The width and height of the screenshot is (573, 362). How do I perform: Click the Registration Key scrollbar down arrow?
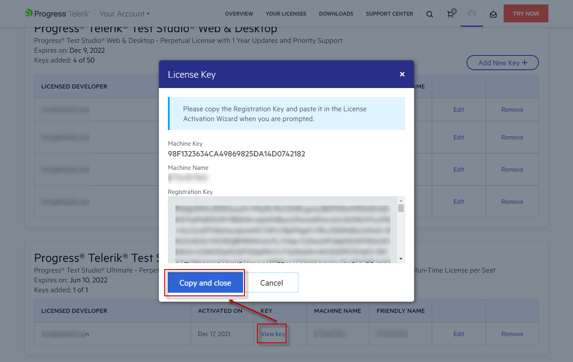(x=401, y=259)
